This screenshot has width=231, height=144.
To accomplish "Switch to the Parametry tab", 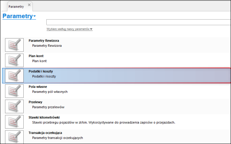I will pos(16,6).
